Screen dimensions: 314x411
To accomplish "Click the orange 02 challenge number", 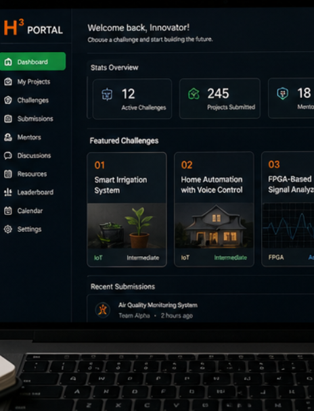I will (x=187, y=165).
